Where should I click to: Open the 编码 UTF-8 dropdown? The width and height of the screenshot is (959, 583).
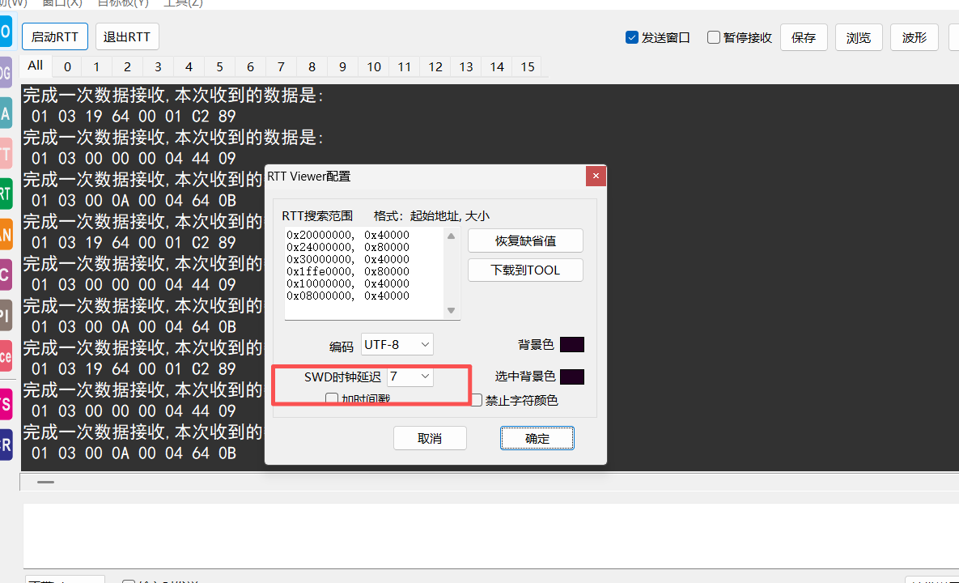coord(397,344)
